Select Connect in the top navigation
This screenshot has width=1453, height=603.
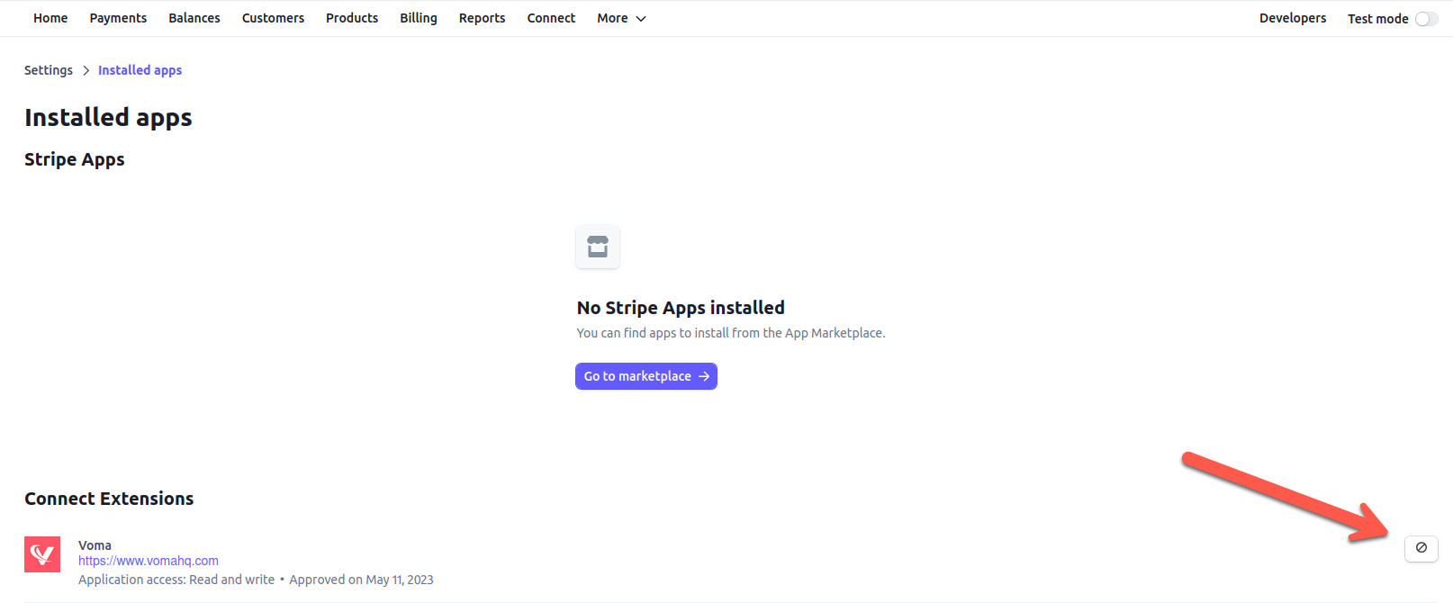tap(551, 18)
